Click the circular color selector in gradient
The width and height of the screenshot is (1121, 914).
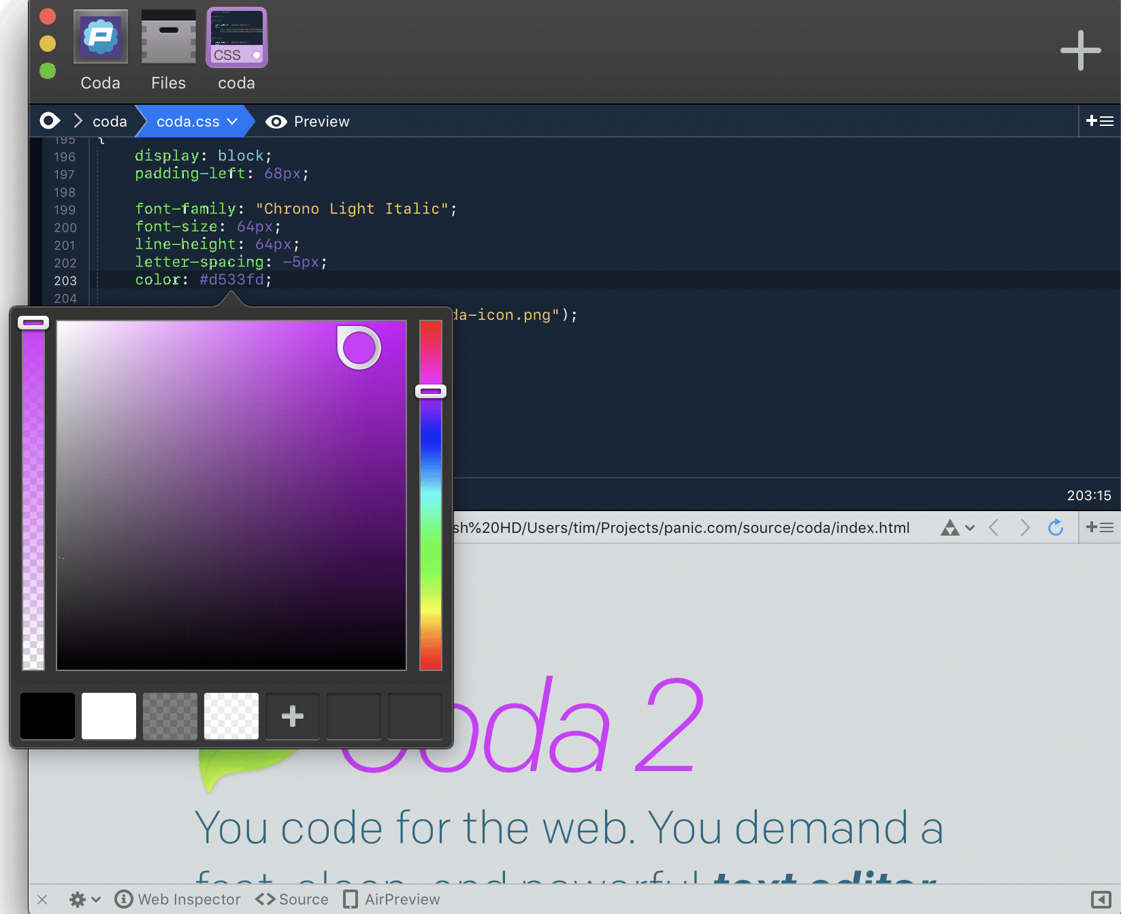tap(359, 348)
